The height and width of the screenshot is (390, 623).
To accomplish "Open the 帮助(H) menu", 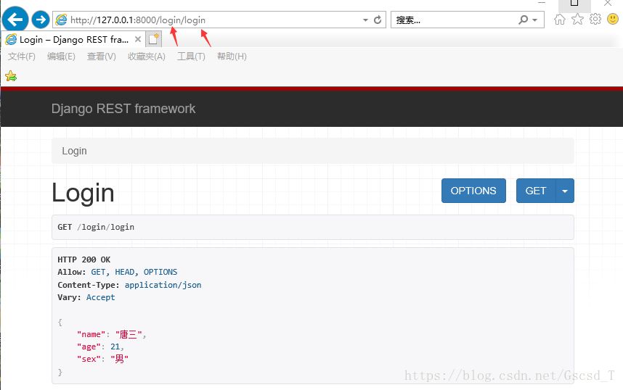I will [x=232, y=57].
